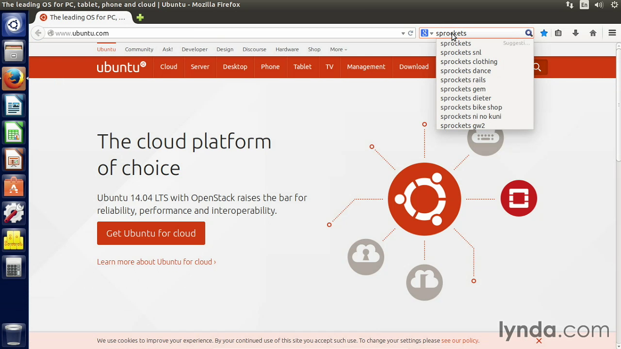The height and width of the screenshot is (349, 621).
Task: Dismiss the cookie notice with the X
Action: tap(539, 341)
